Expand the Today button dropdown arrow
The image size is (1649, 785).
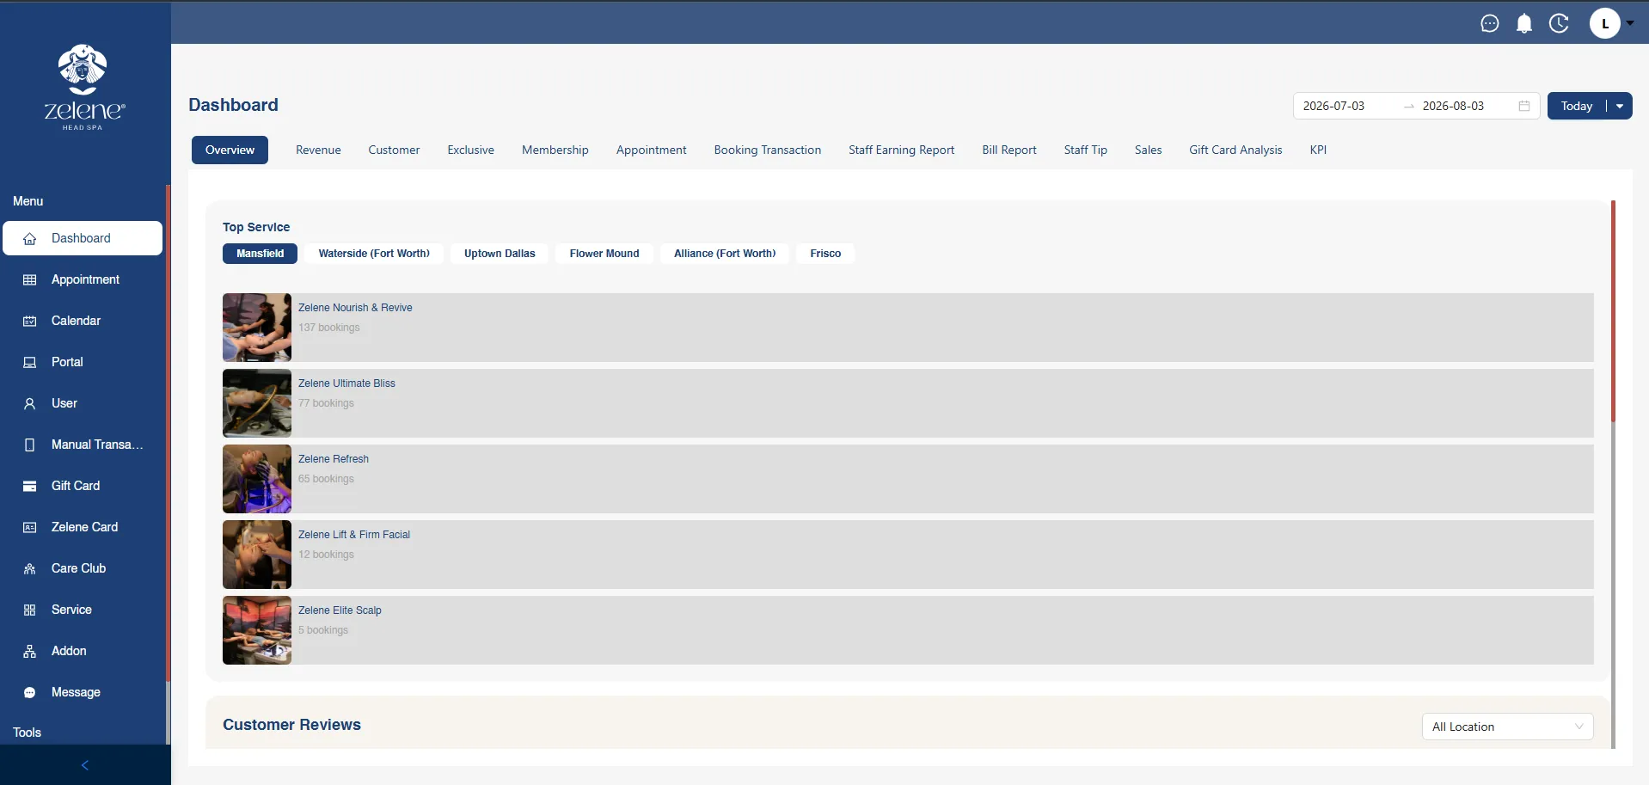(x=1620, y=106)
